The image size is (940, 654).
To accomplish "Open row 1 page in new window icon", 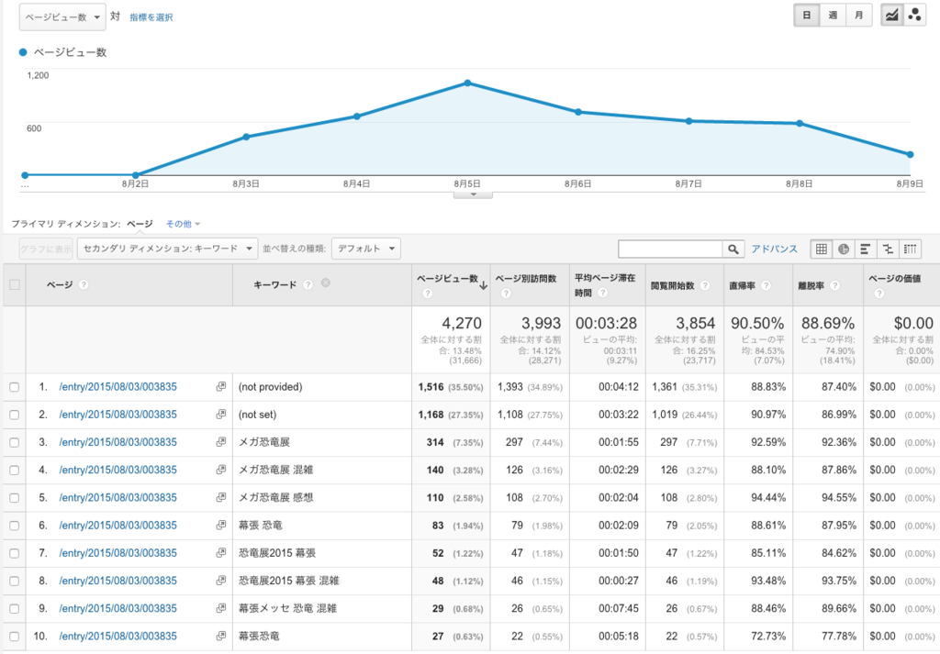I will 221,386.
